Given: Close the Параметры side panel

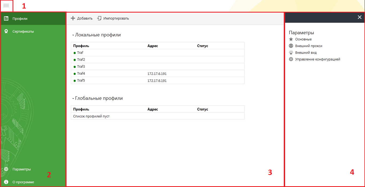Looking at the screenshot, I should click(x=359, y=17).
